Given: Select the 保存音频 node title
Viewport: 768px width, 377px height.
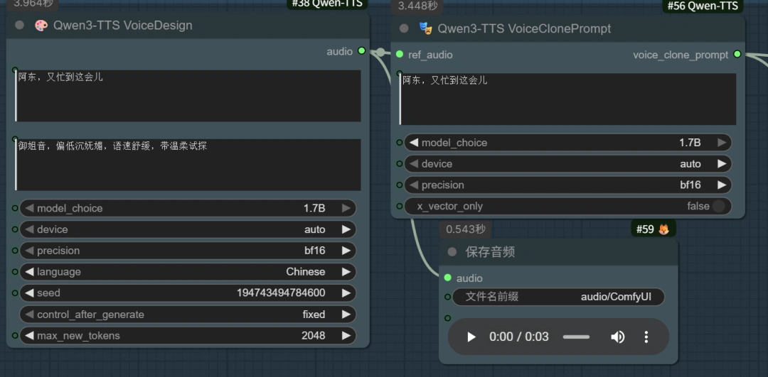Looking at the screenshot, I should 490,252.
